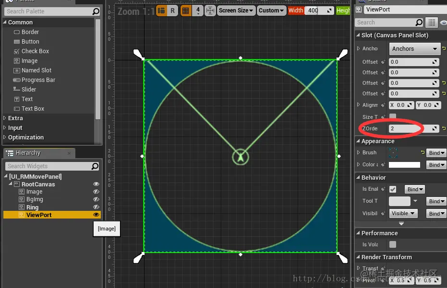Click the Width value field

click(x=319, y=11)
